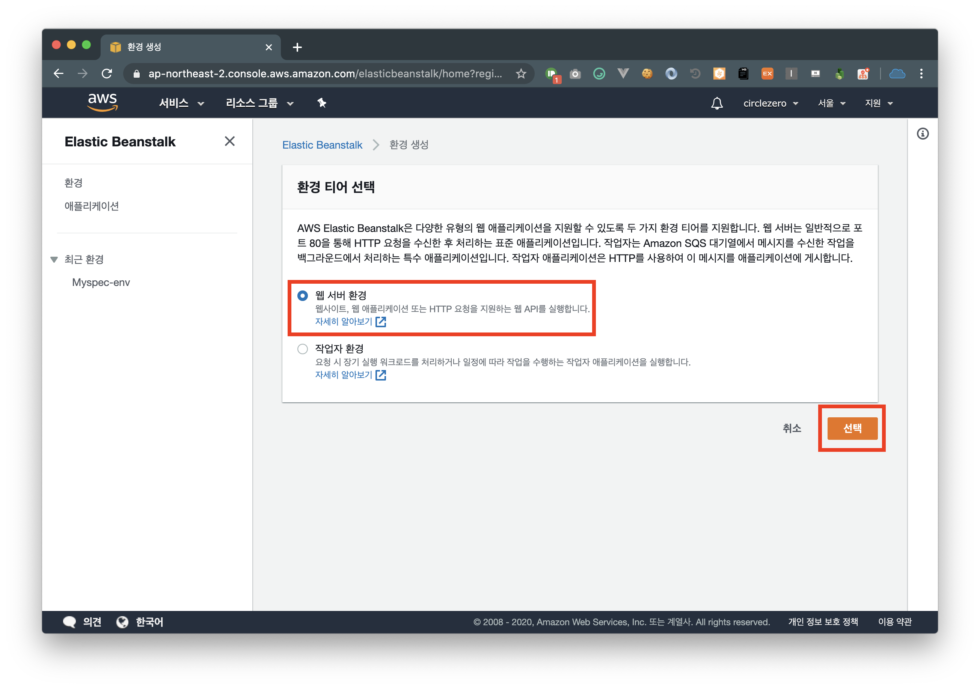Select the 작업자 환경 radio button
980x689 pixels.
point(303,349)
